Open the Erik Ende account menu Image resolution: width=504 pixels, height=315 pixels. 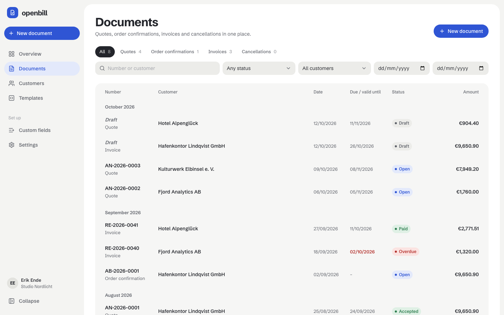point(42,283)
